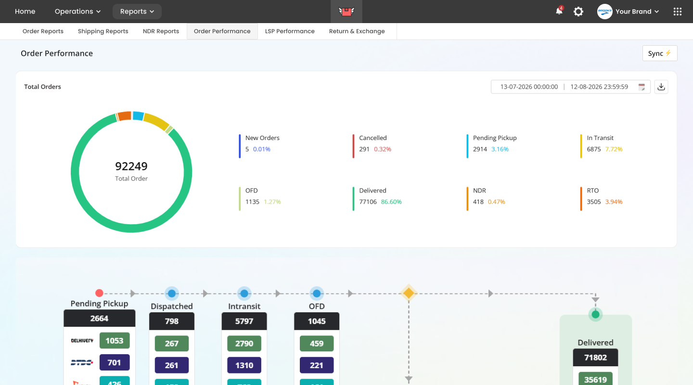Viewport: 693px width, 385px height.
Task: Click the yellow diamond flow node
Action: click(409, 293)
